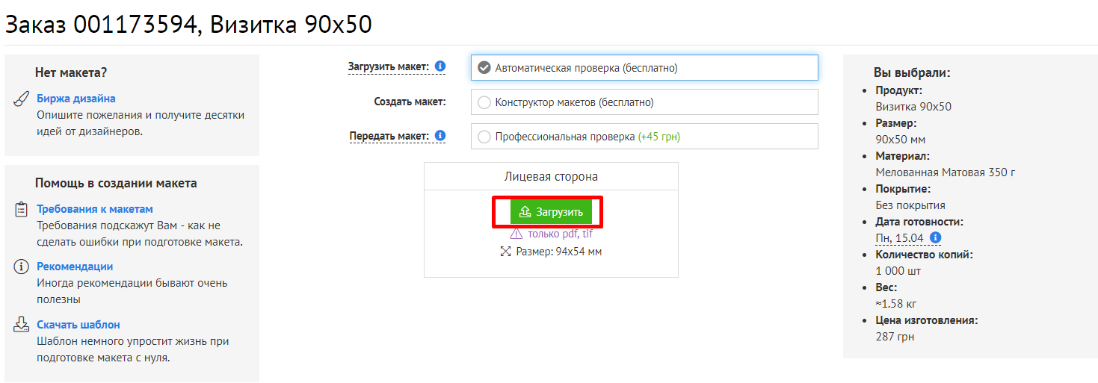Open the Пн, 15.04 readiness date selector
Screen dimensions: 1098x383
coord(899,238)
